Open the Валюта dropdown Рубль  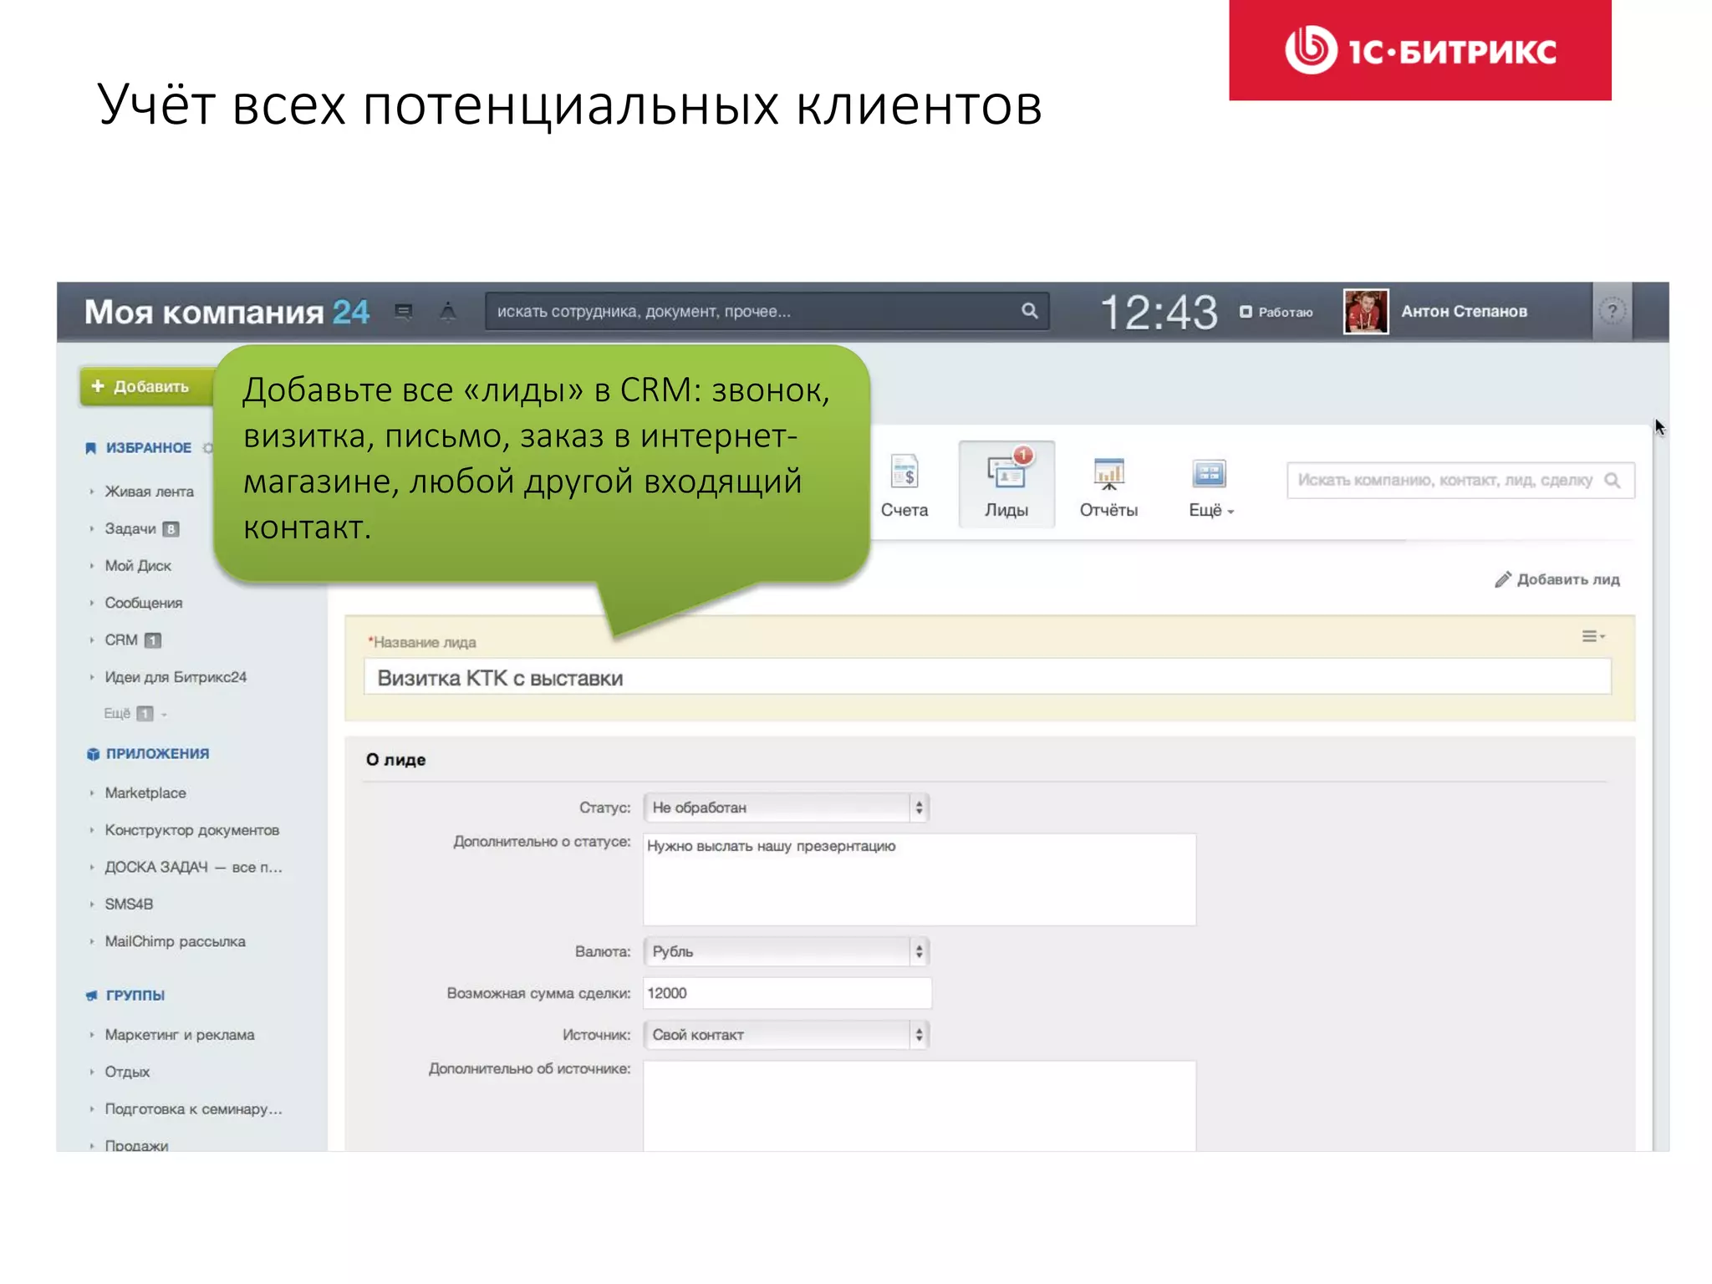click(786, 951)
